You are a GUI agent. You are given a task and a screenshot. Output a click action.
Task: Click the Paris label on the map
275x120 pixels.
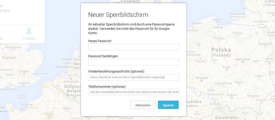(50, 114)
